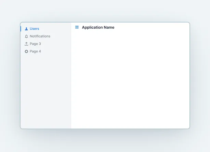The height and width of the screenshot is (152, 210).
Task: Select the Users text label
Action: 35,29
